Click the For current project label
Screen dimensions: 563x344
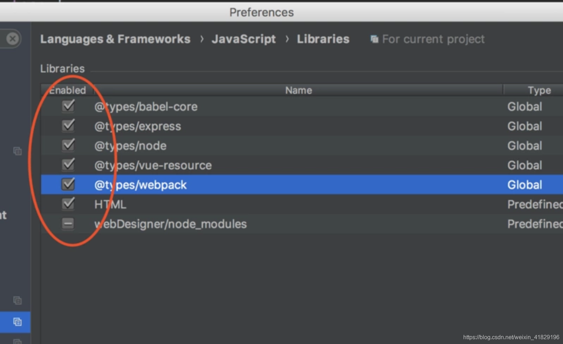pyautogui.click(x=433, y=39)
